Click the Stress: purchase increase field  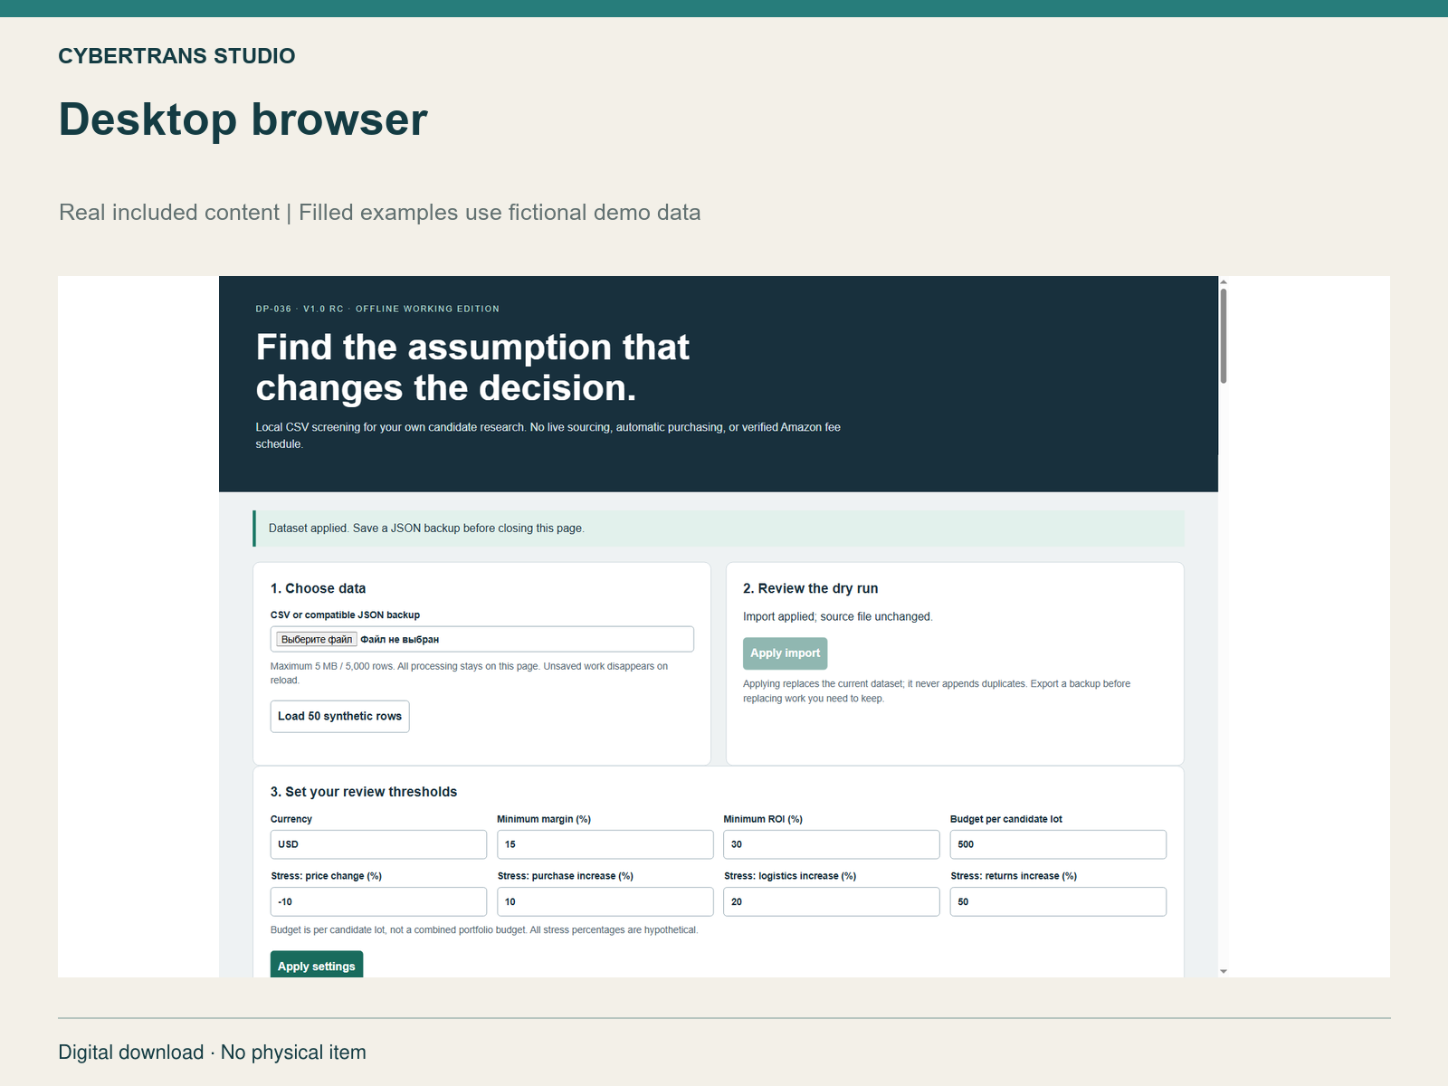click(605, 901)
